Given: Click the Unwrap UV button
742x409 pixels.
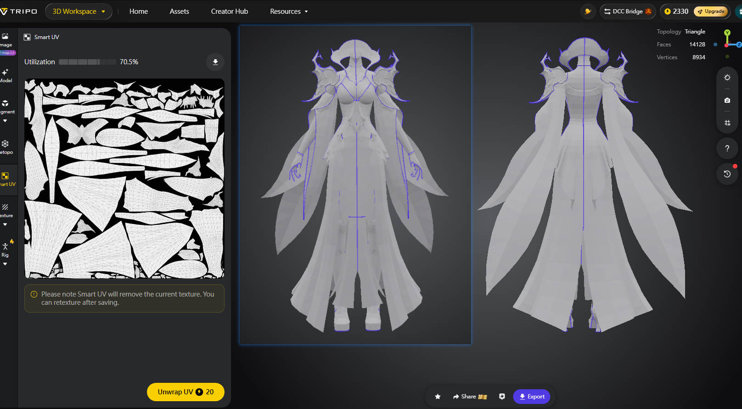Looking at the screenshot, I should (185, 392).
